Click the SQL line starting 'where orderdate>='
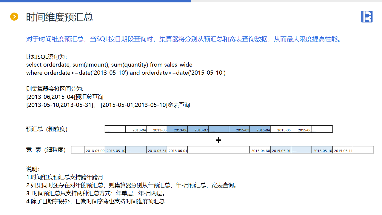Viewport: 382px width, 215px height. (x=126, y=73)
